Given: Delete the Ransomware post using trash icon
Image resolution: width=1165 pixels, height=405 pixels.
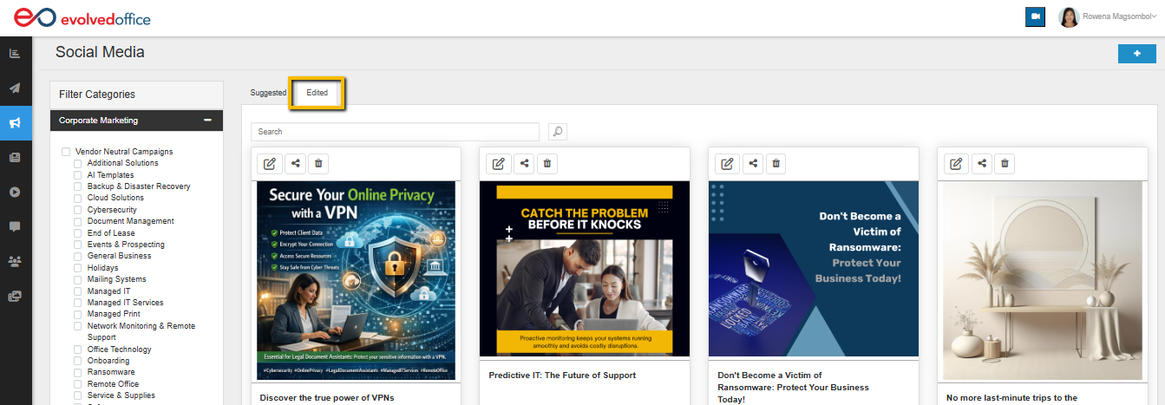Looking at the screenshot, I should pyautogui.click(x=776, y=163).
